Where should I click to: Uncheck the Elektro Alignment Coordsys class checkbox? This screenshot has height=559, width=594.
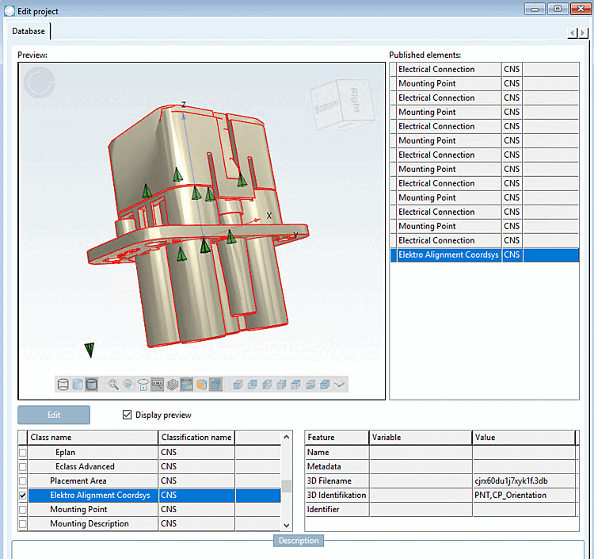tap(22, 496)
